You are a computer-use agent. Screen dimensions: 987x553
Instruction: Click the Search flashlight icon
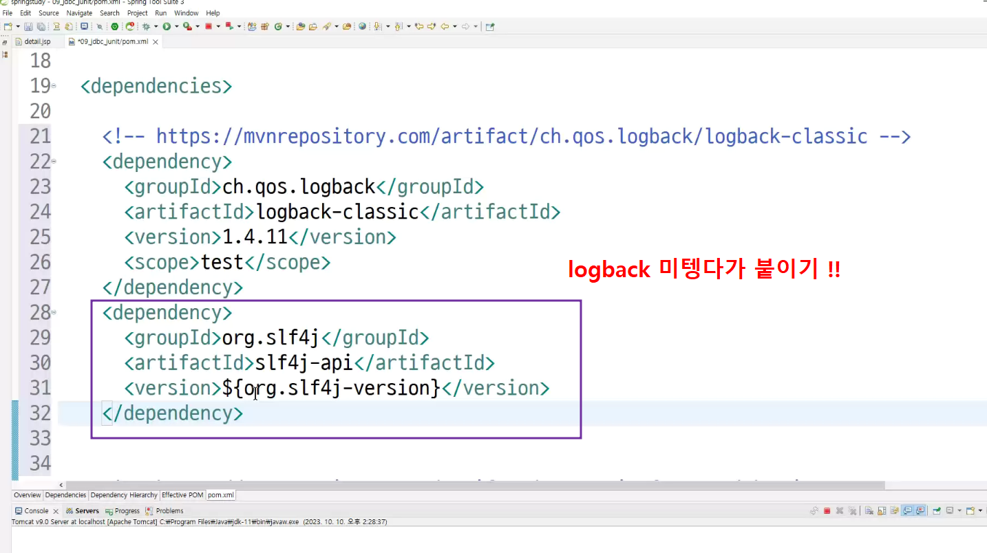(326, 26)
